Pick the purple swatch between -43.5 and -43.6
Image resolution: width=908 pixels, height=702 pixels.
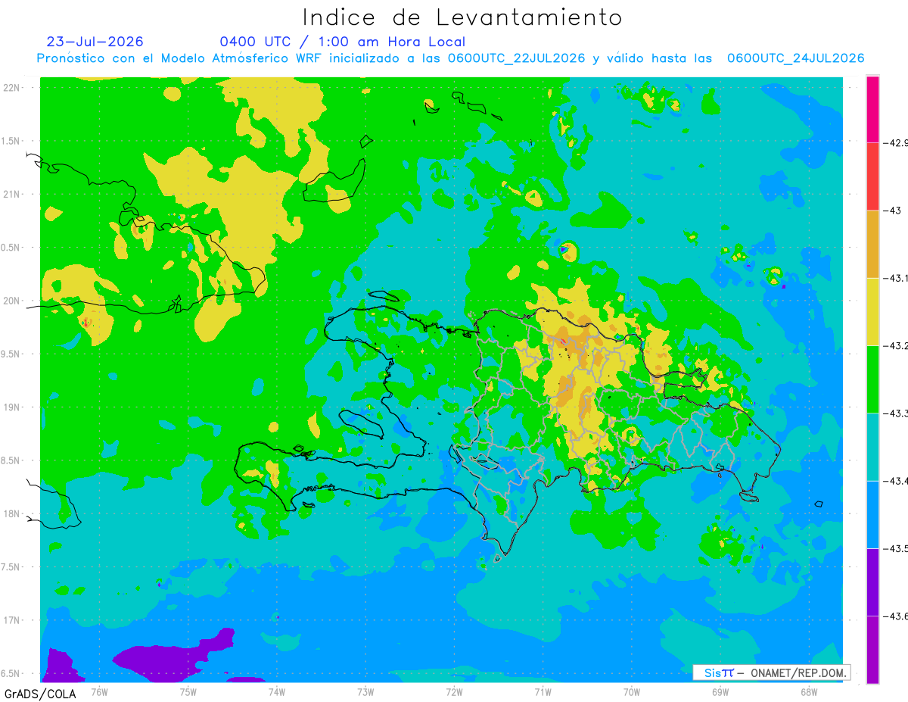[872, 582]
